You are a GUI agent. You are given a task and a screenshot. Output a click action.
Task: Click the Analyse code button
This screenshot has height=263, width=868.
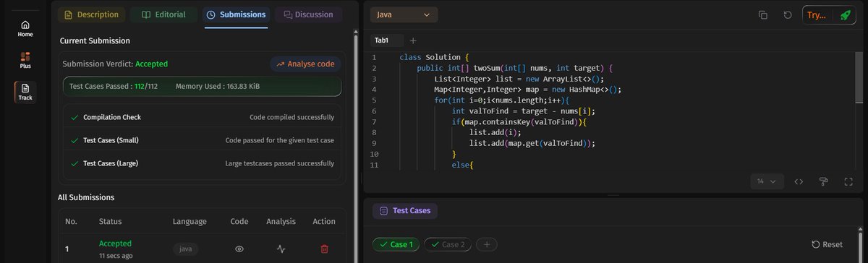(305, 64)
